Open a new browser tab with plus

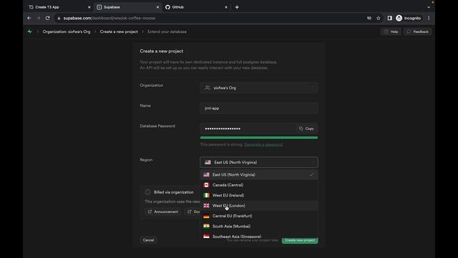click(x=237, y=7)
